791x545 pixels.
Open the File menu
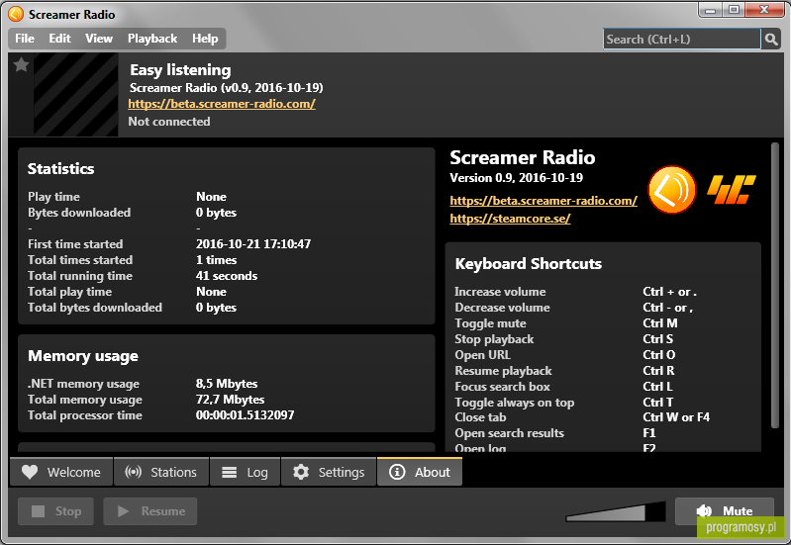[24, 39]
